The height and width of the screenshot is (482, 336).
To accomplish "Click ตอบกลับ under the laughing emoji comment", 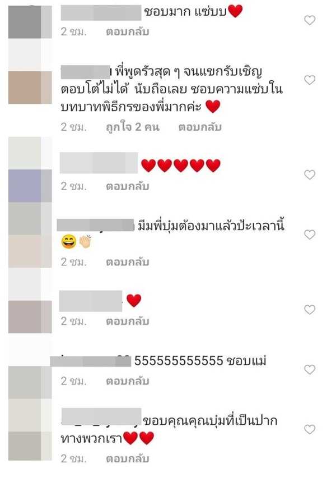I will point(127,262).
